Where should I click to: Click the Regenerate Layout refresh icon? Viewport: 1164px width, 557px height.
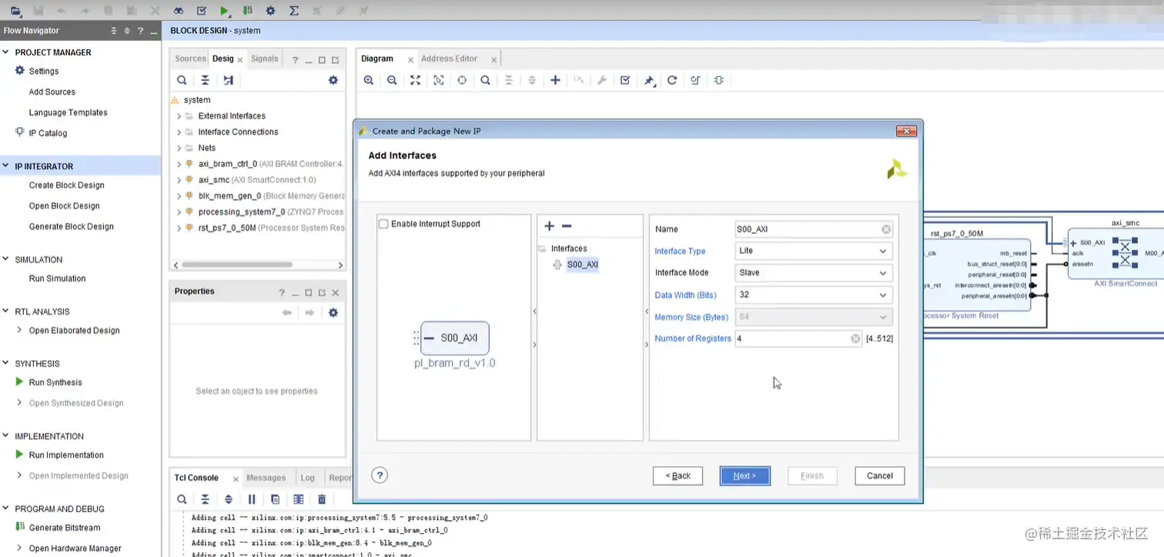672,80
